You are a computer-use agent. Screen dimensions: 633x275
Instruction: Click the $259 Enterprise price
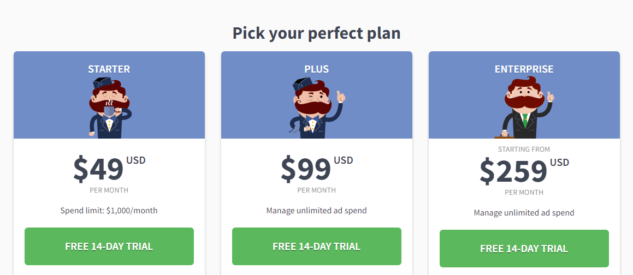(x=513, y=171)
